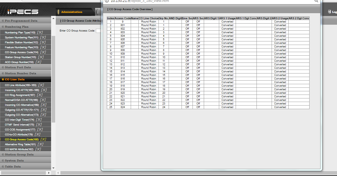This screenshot has width=337, height=176.
Task: Click the sidebar scroll-up arrow
Action: [x=53, y=19]
